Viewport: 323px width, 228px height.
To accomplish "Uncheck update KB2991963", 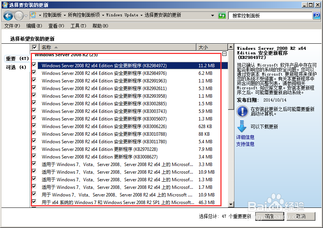I will 34,80.
